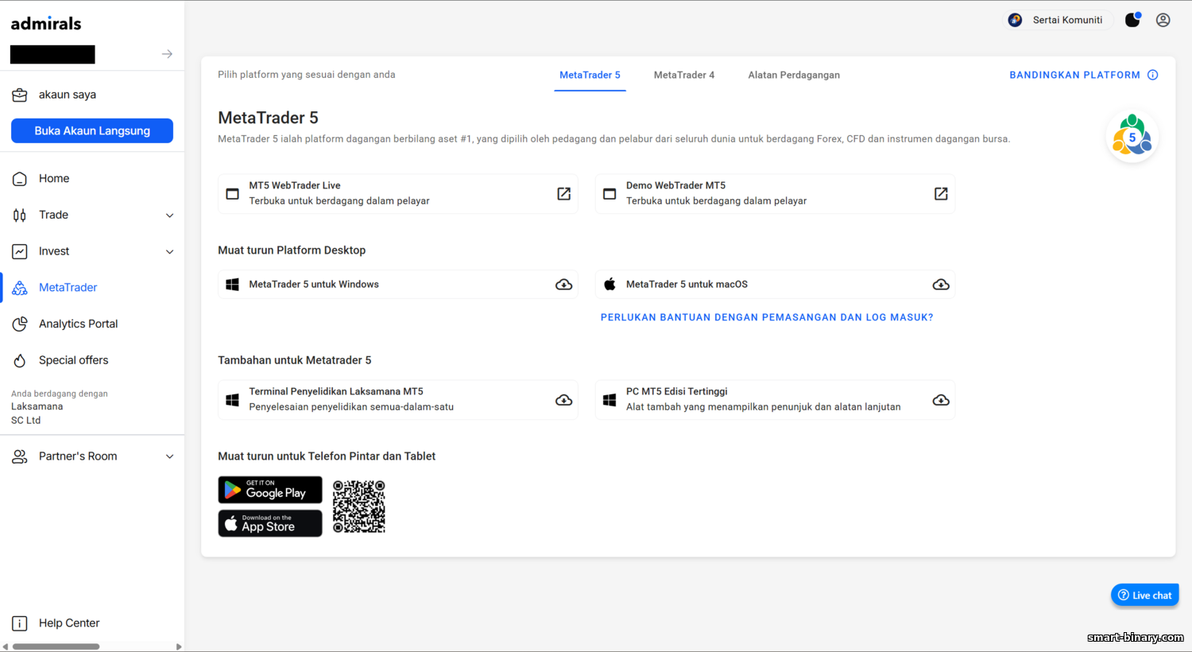This screenshot has width=1192, height=652.
Task: Click the arrow next to the account name
Action: [x=167, y=54]
